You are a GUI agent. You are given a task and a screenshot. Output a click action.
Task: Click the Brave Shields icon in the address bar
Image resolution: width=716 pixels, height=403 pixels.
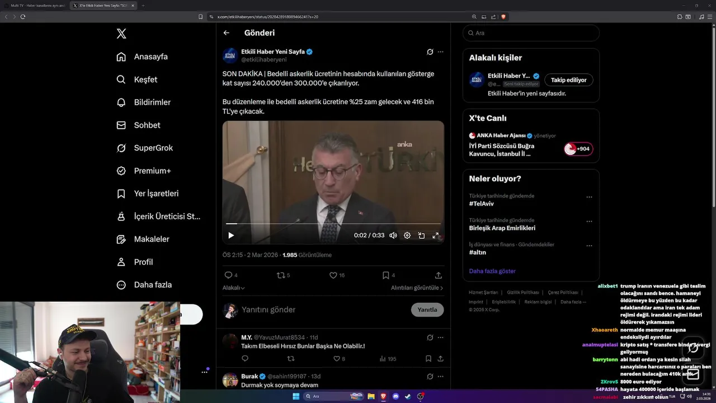[x=503, y=17]
